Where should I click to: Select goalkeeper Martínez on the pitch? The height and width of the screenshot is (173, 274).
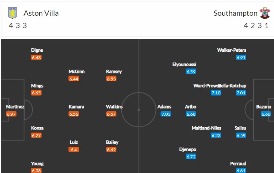pyautogui.click(x=15, y=107)
